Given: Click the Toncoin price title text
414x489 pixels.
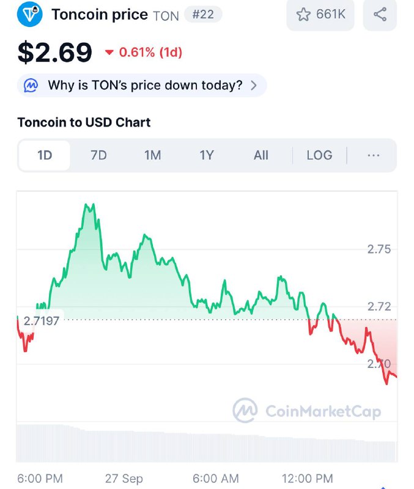Looking at the screenshot, I should [x=100, y=14].
